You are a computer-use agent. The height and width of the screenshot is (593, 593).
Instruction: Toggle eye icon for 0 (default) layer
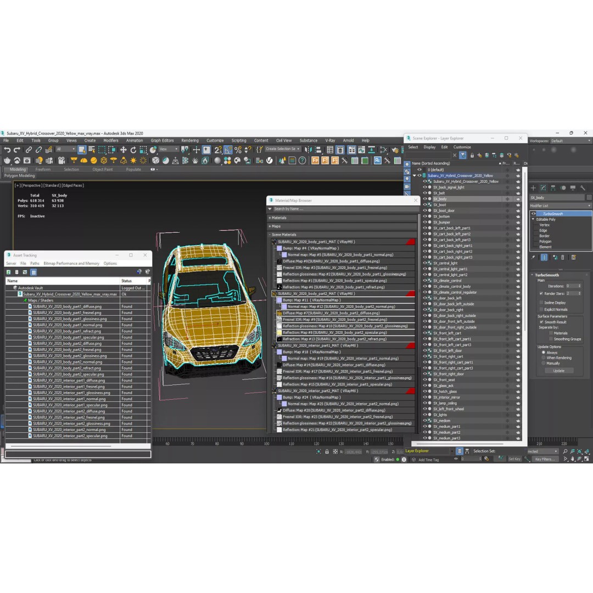tap(419, 170)
